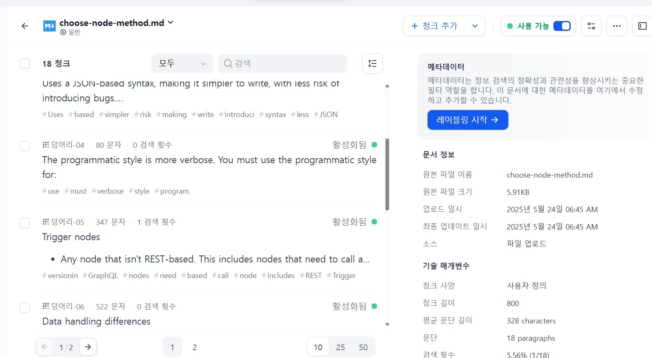Click the 레이블링 시작 button

tap(468, 120)
